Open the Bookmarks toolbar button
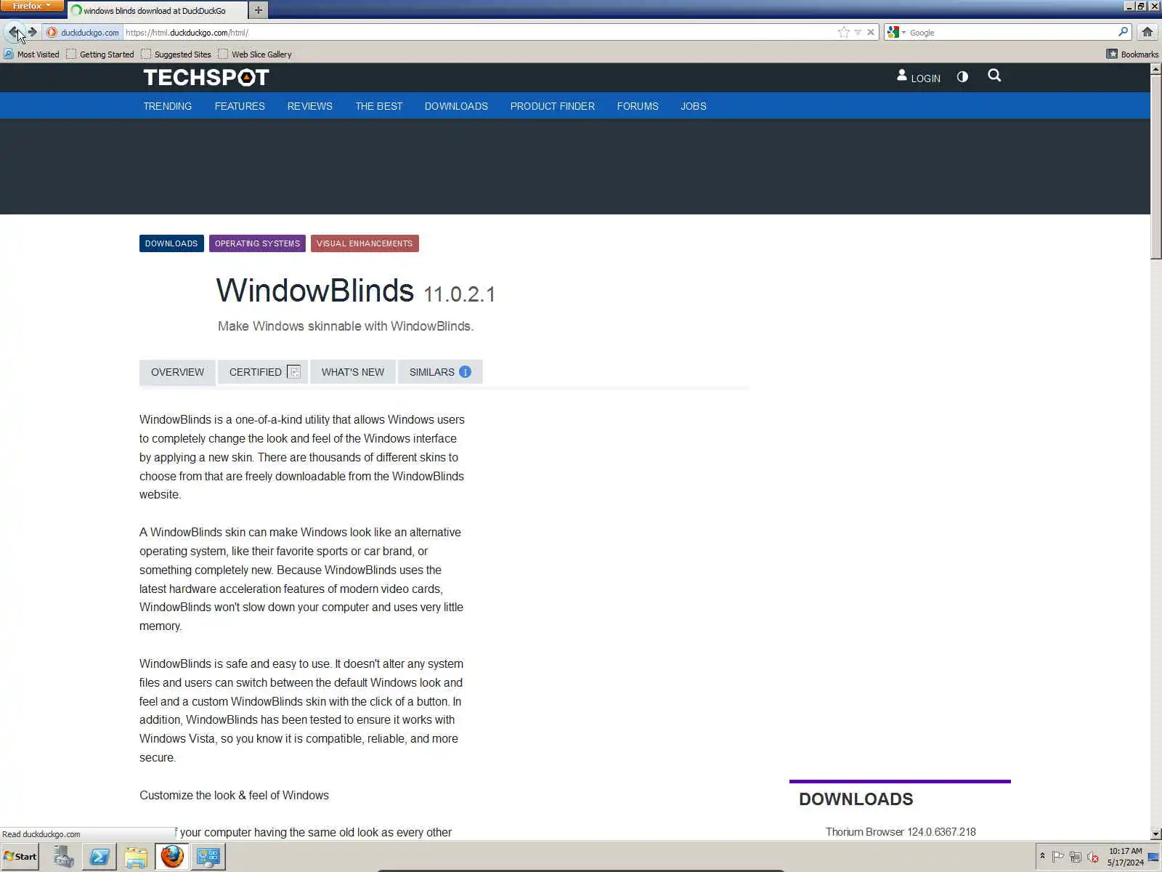1162x872 pixels. pyautogui.click(x=1132, y=54)
